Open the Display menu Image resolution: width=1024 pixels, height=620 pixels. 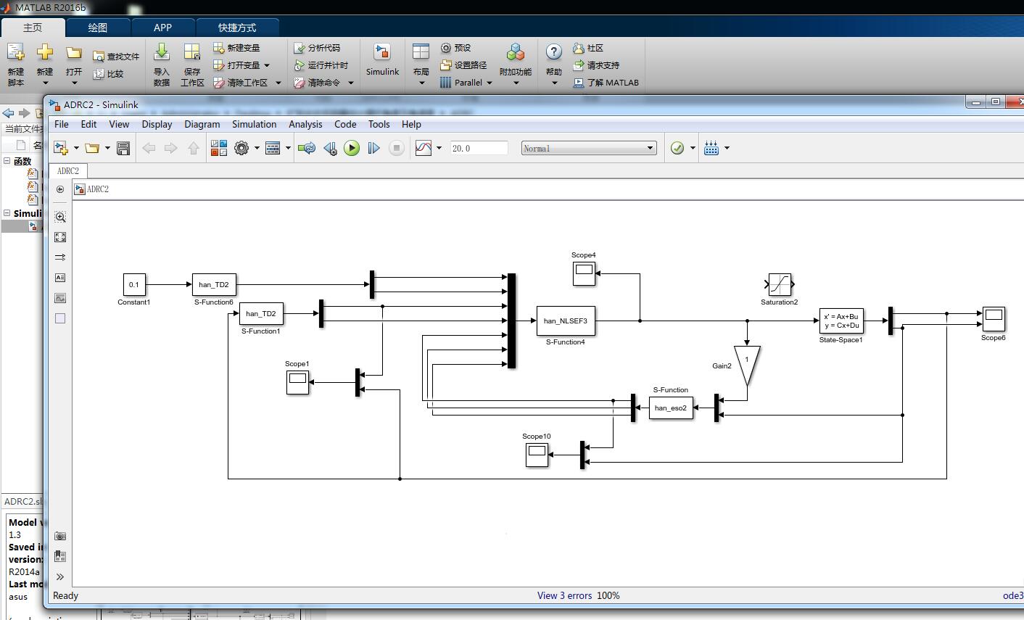157,124
